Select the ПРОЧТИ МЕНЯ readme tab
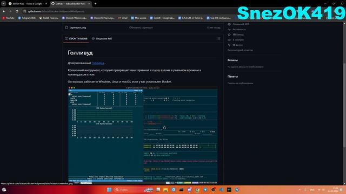The image size is (346, 194). click(76, 38)
